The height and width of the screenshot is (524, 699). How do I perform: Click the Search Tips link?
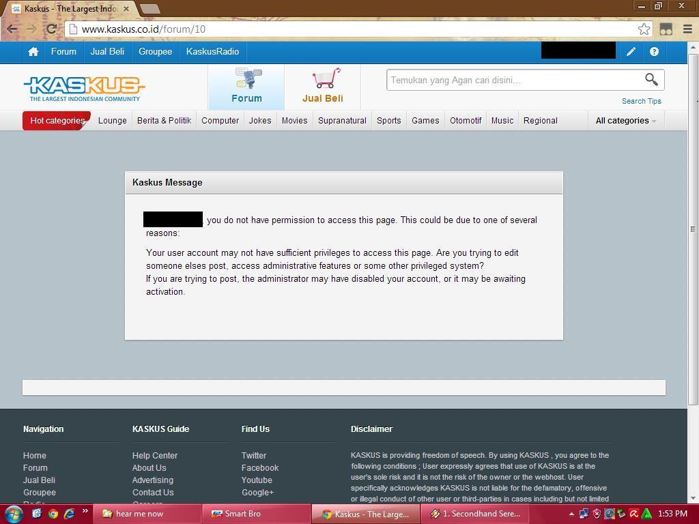(642, 101)
